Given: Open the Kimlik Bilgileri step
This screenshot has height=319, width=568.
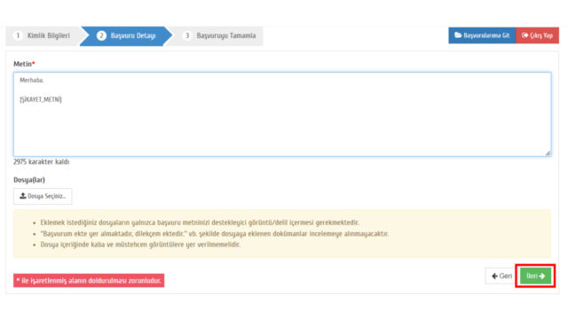Looking at the screenshot, I should pyautogui.click(x=43, y=35).
